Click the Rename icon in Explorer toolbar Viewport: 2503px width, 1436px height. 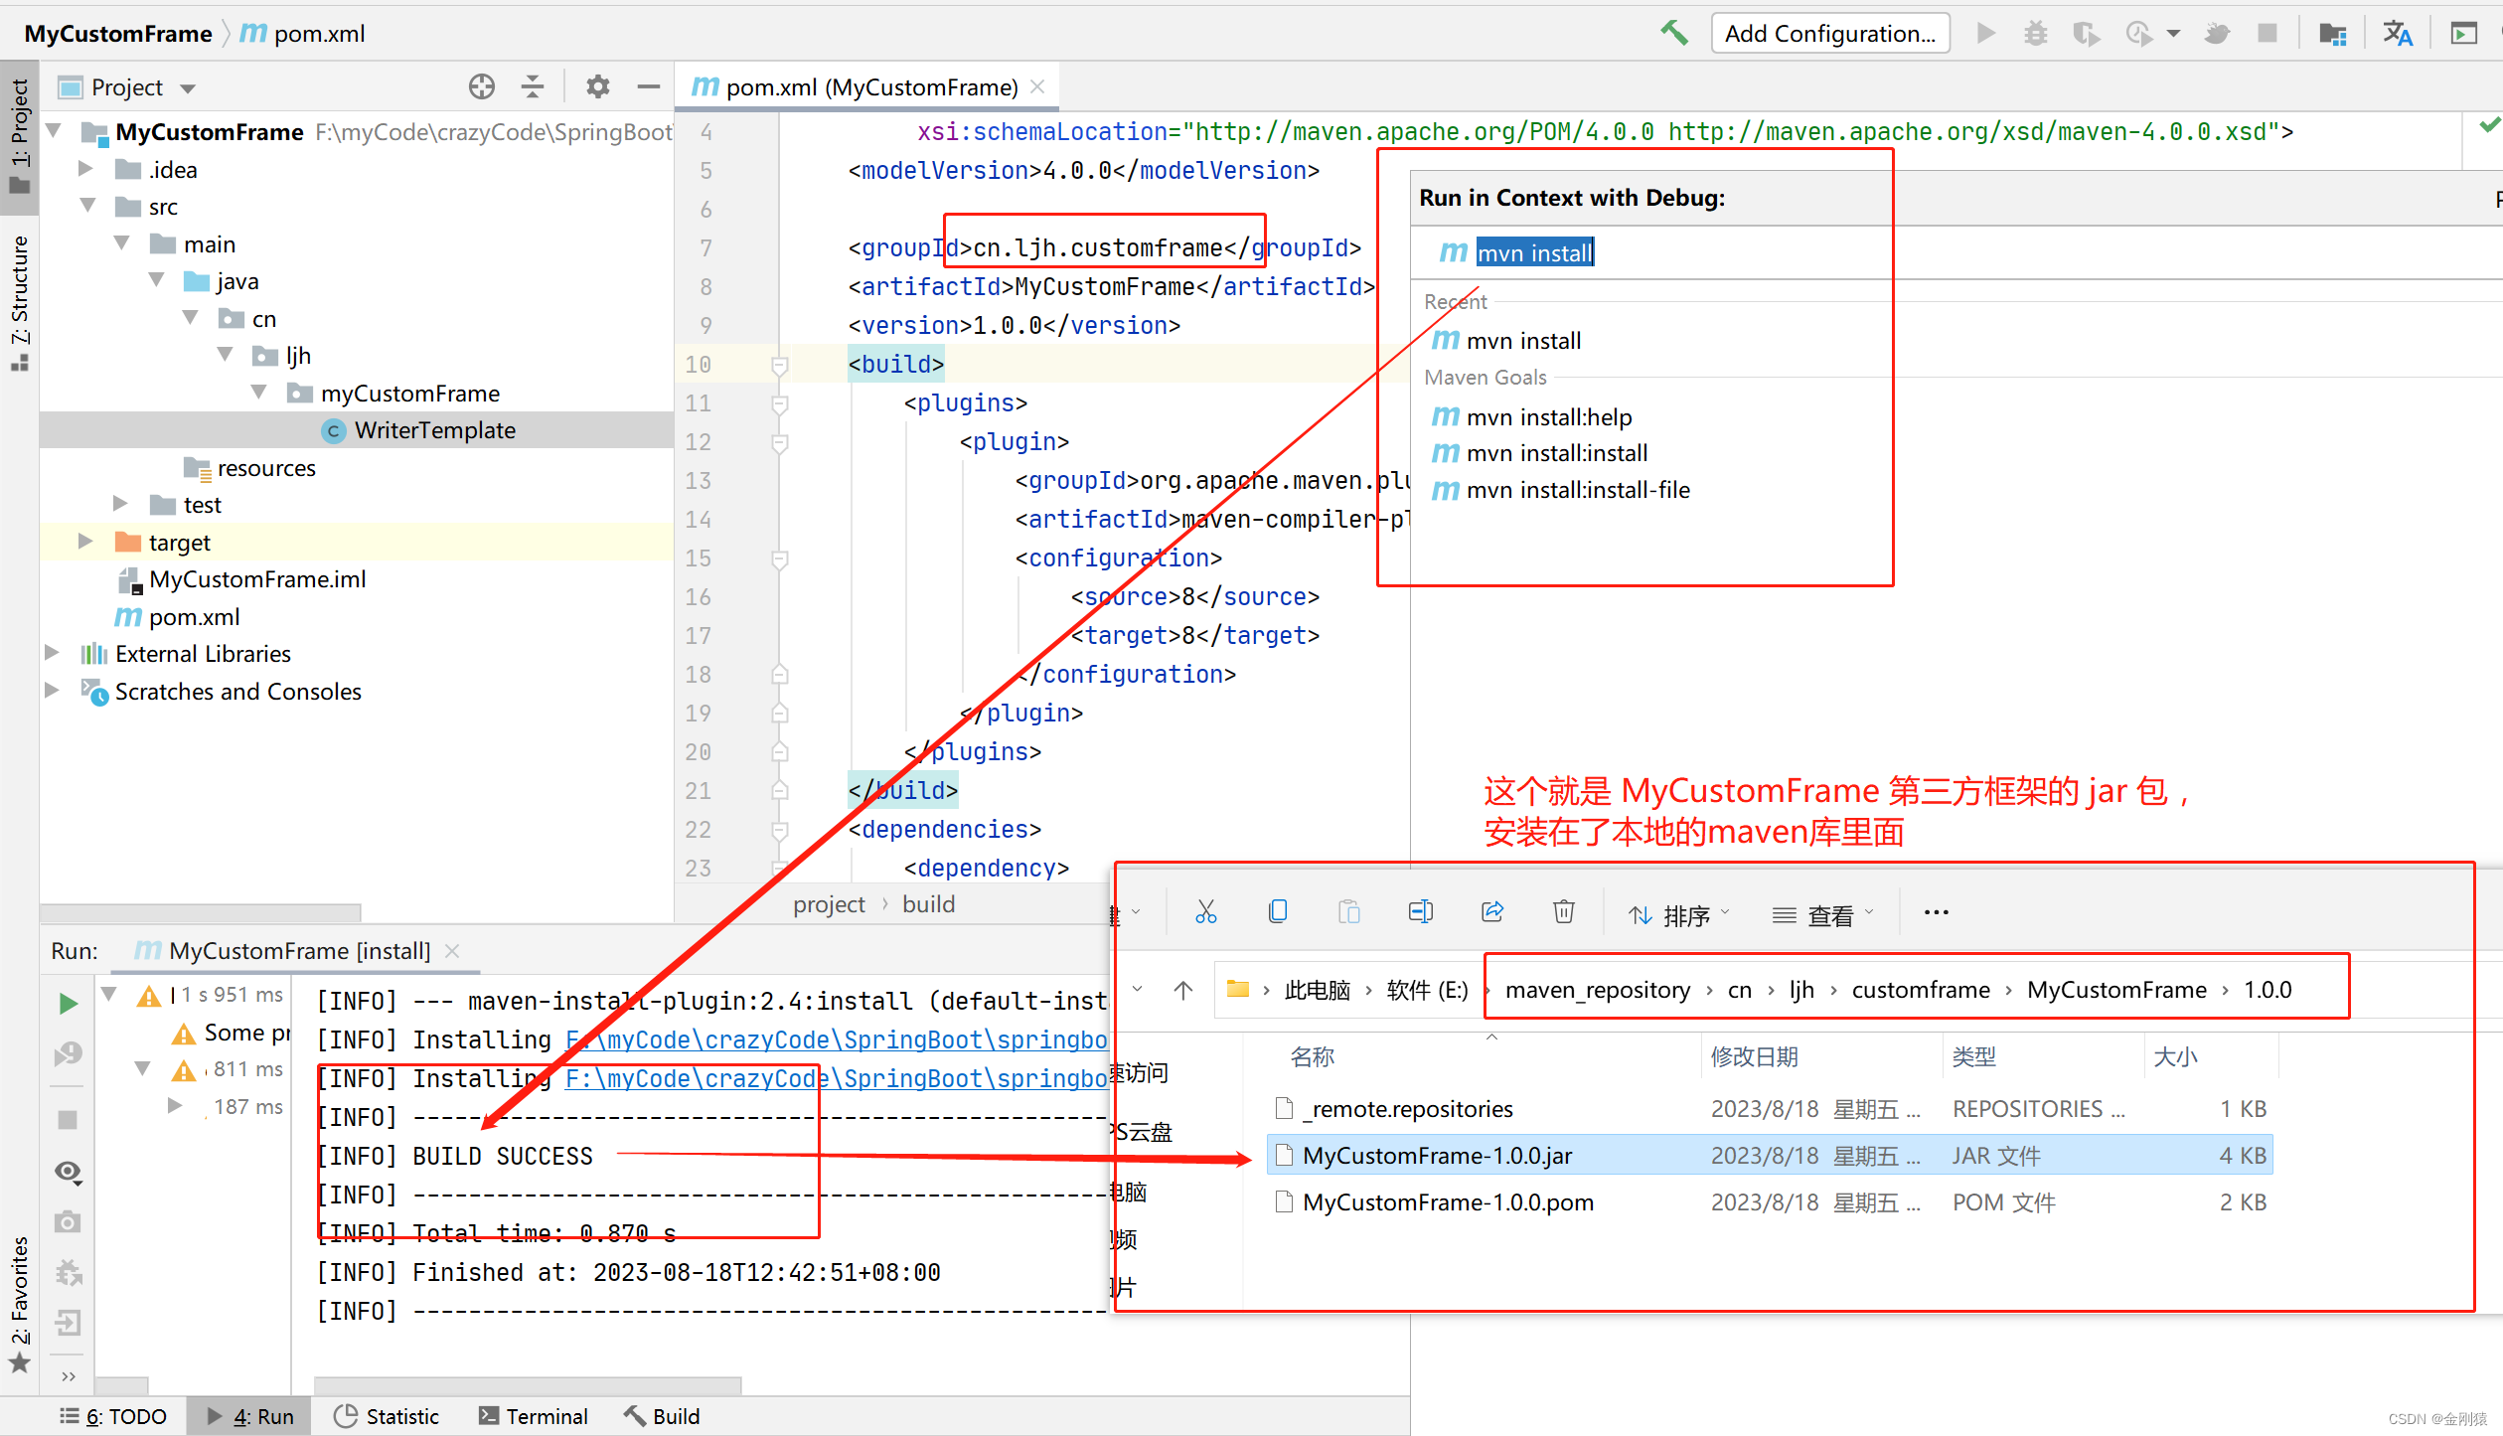[x=1421, y=912]
